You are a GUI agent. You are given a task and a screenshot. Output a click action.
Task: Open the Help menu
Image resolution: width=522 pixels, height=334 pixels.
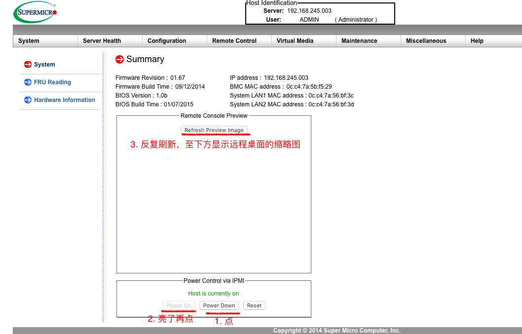point(477,41)
